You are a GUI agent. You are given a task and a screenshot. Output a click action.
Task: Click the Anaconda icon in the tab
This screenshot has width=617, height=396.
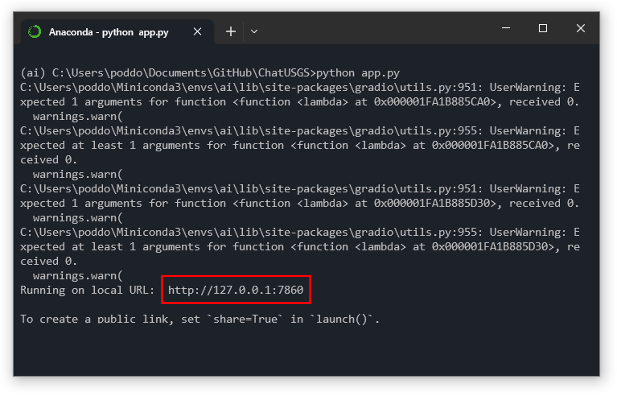[35, 32]
